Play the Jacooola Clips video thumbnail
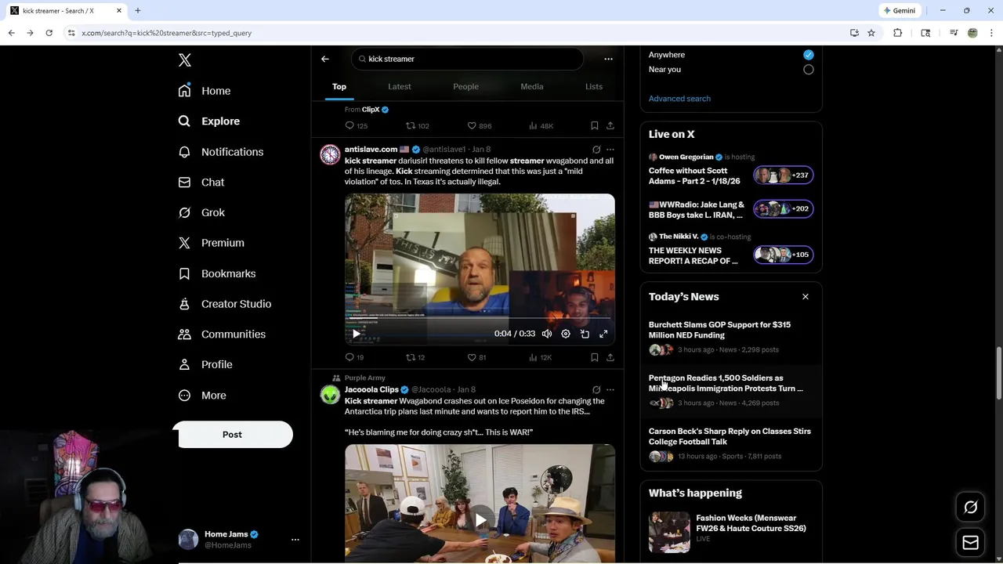This screenshot has width=1003, height=564. coord(480,519)
